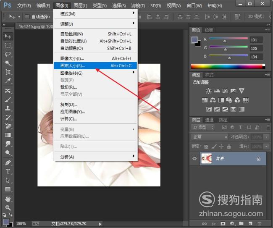Hide the Background layer eye icon
The height and width of the screenshot is (228, 273).
point(194,158)
